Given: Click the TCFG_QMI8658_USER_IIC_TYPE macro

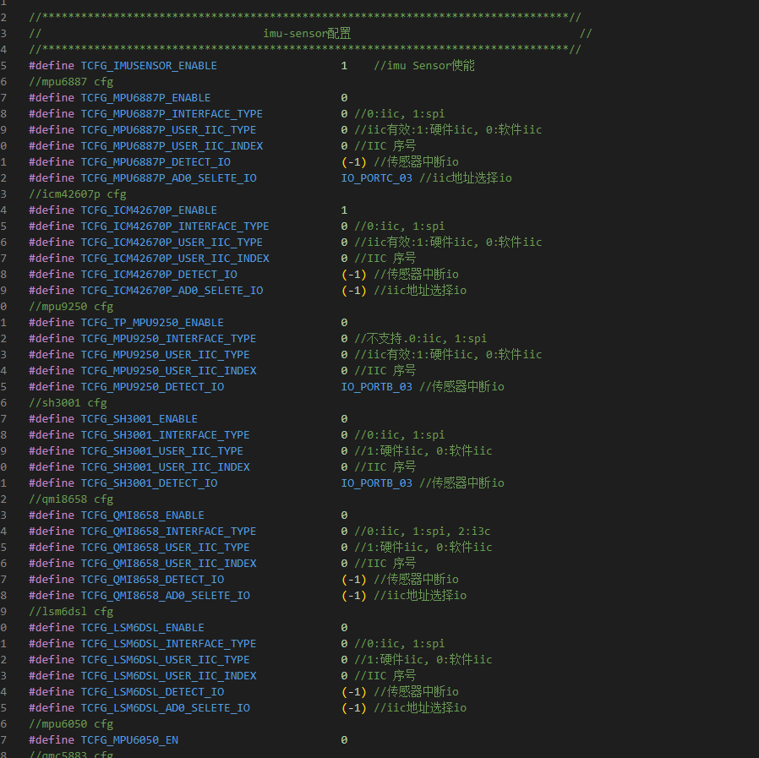Looking at the screenshot, I should [x=165, y=547].
